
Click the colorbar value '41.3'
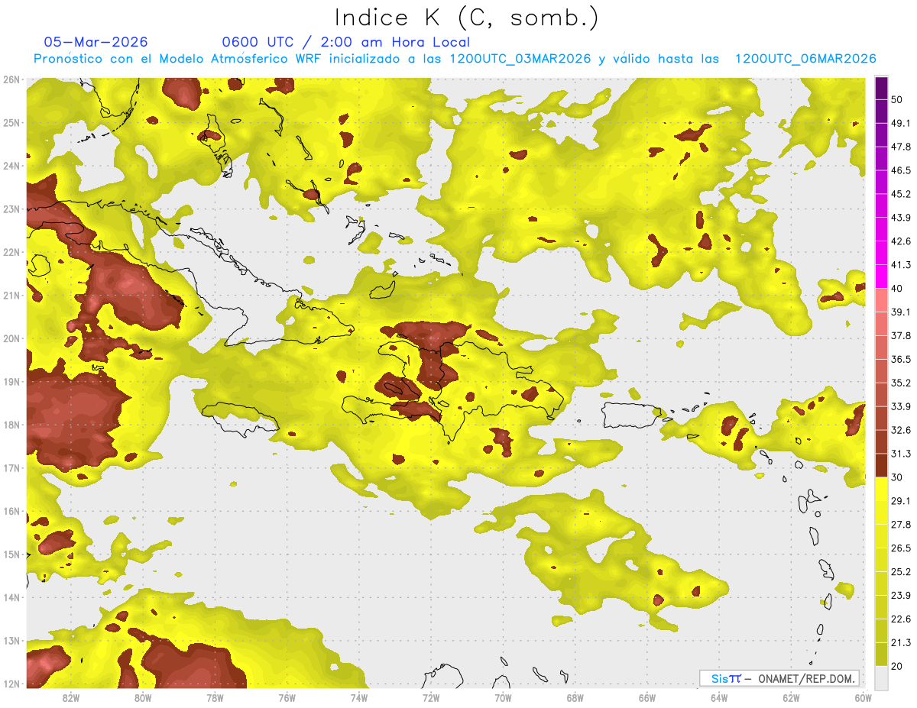click(901, 265)
